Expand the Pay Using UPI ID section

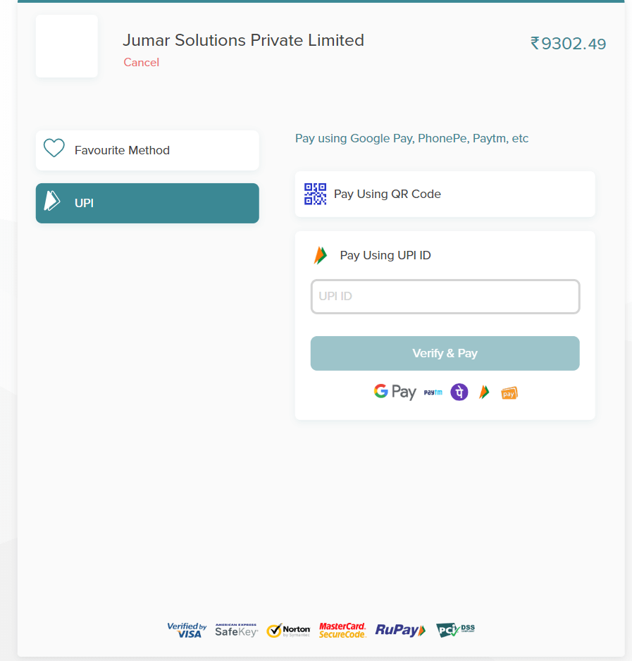(x=385, y=256)
